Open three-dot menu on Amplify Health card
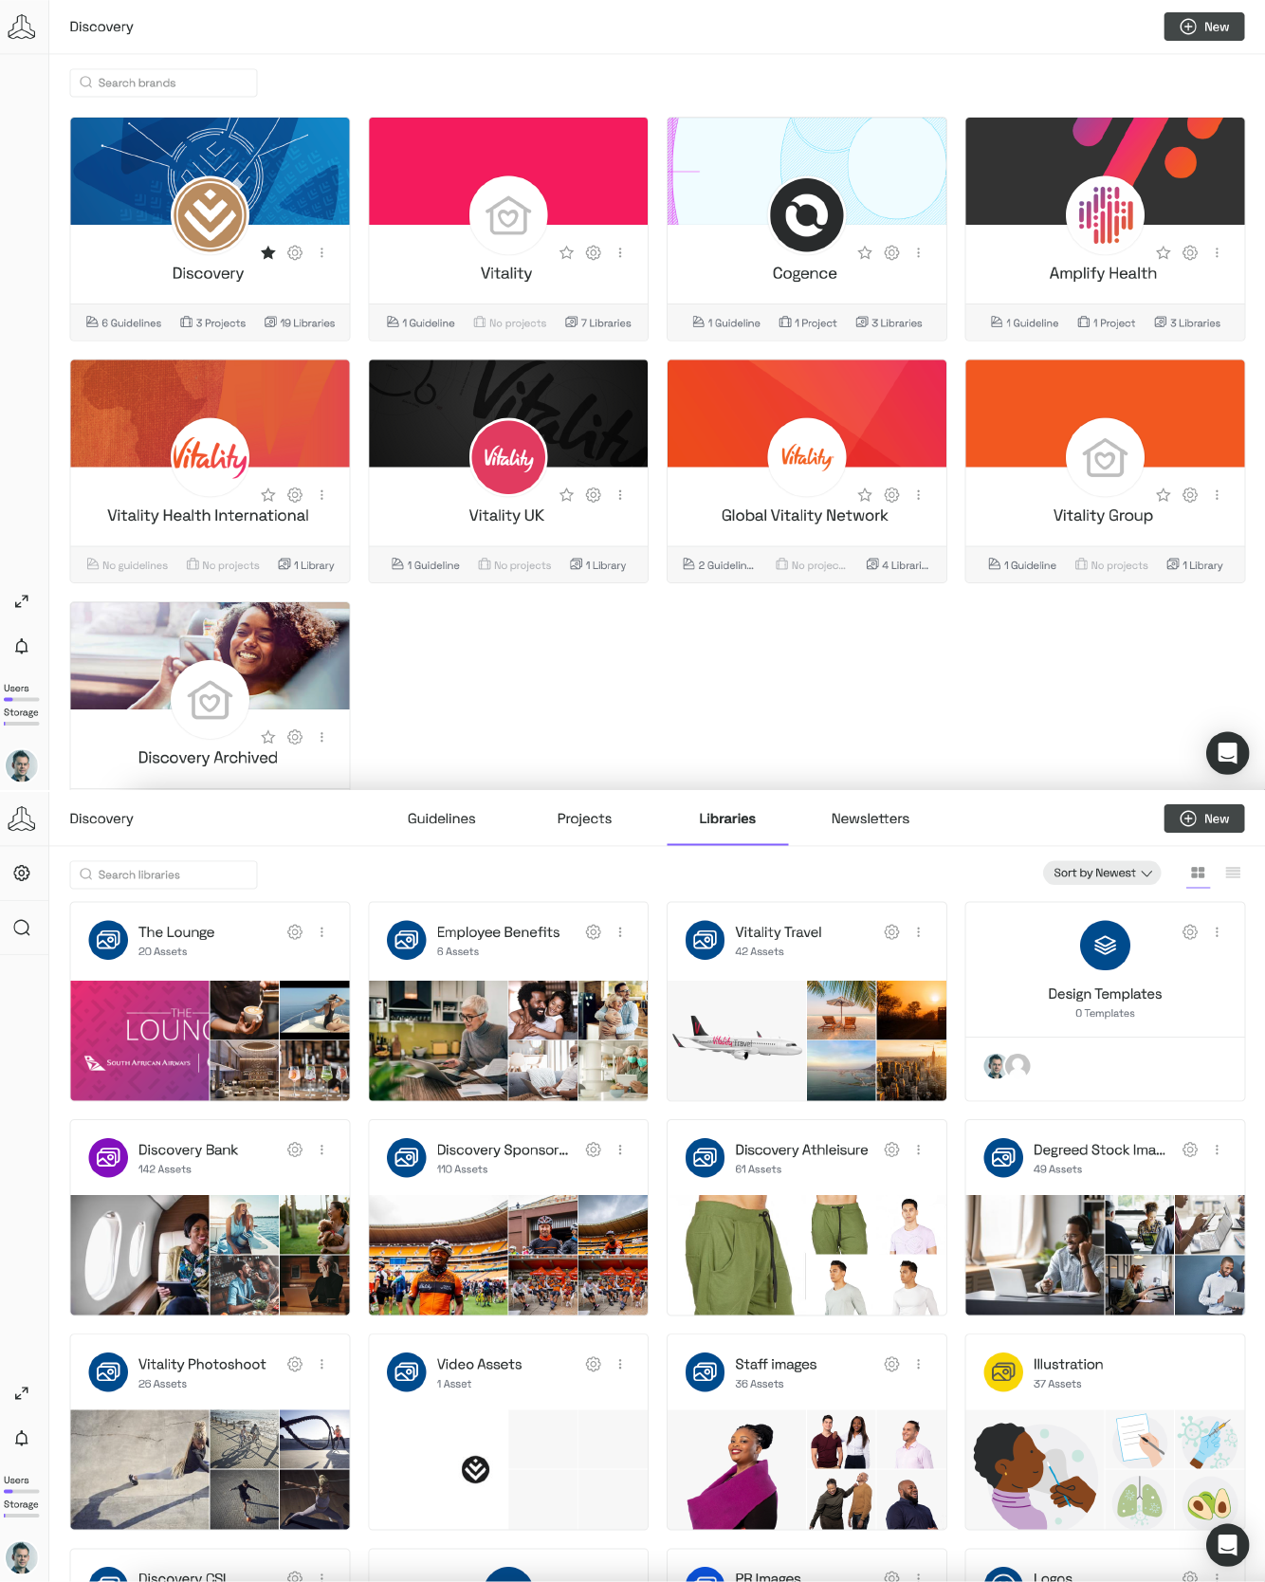Screen dimensions: 1265x1582 [x=1217, y=253]
